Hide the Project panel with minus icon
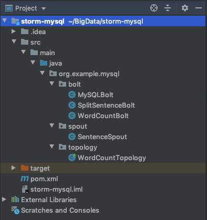 (199, 8)
